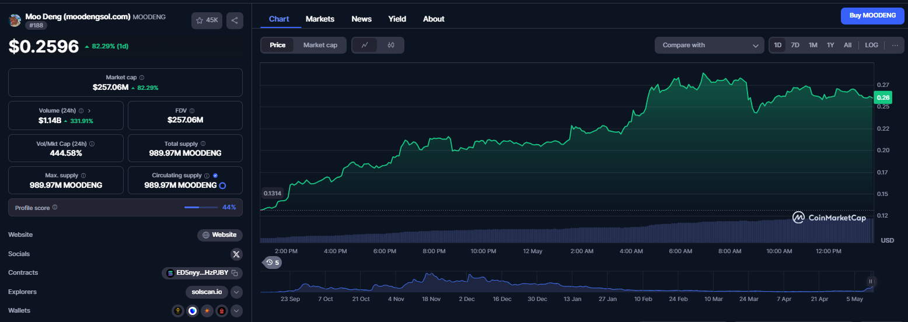The width and height of the screenshot is (908, 322).
Task: Switch to the line chart icon
Action: (x=365, y=45)
